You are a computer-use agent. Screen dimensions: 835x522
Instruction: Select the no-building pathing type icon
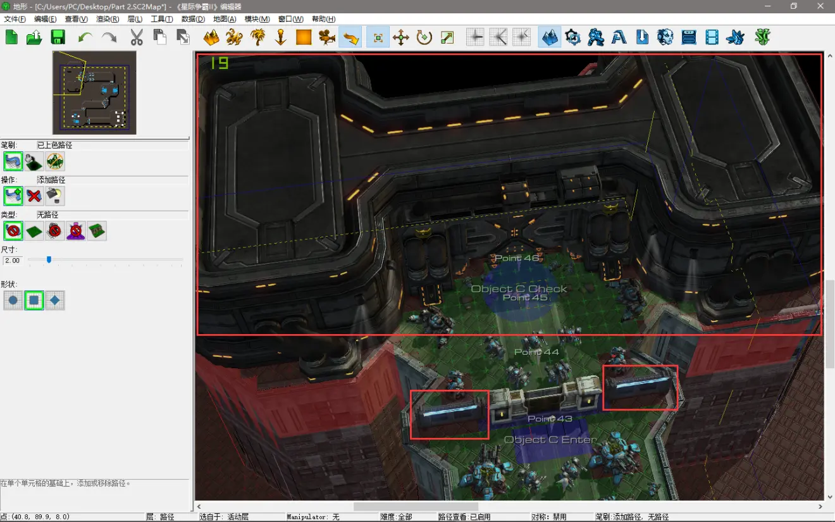click(55, 231)
